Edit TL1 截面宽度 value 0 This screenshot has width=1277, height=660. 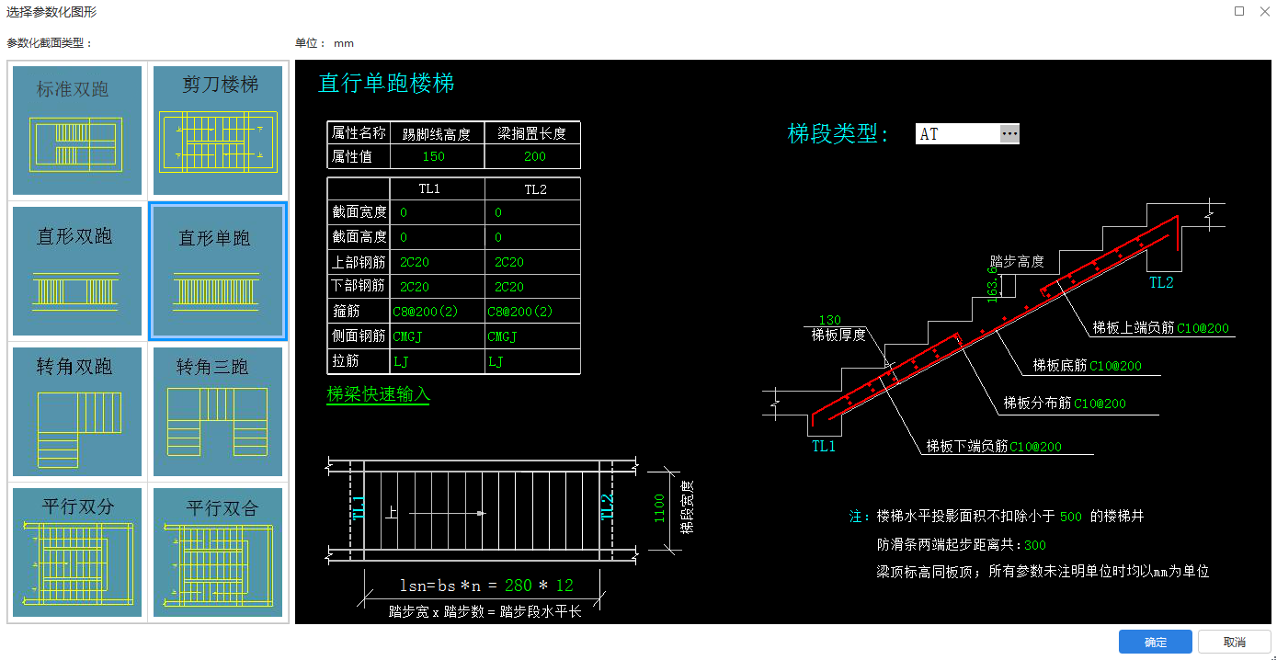pos(404,212)
